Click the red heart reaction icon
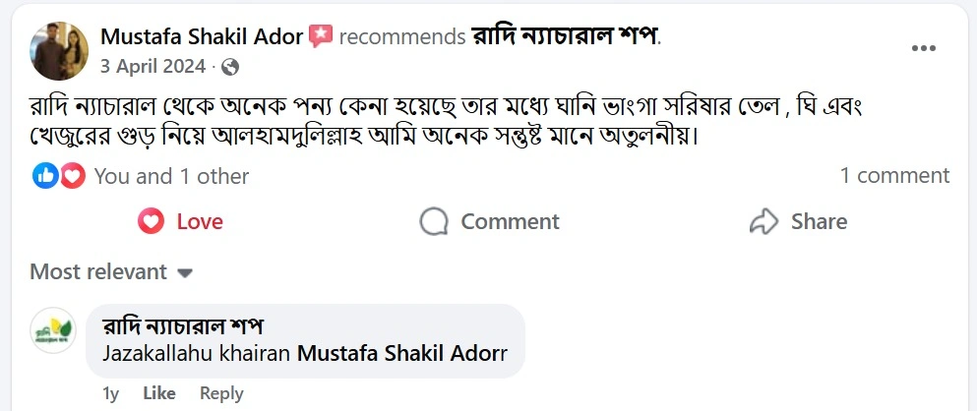 tap(72, 176)
